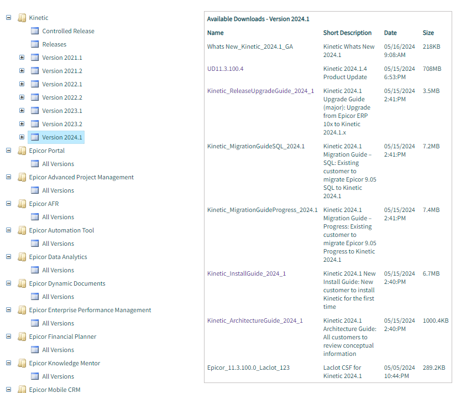Collapse the Kinetic tree node
Image resolution: width=466 pixels, height=393 pixels.
pyautogui.click(x=9, y=18)
